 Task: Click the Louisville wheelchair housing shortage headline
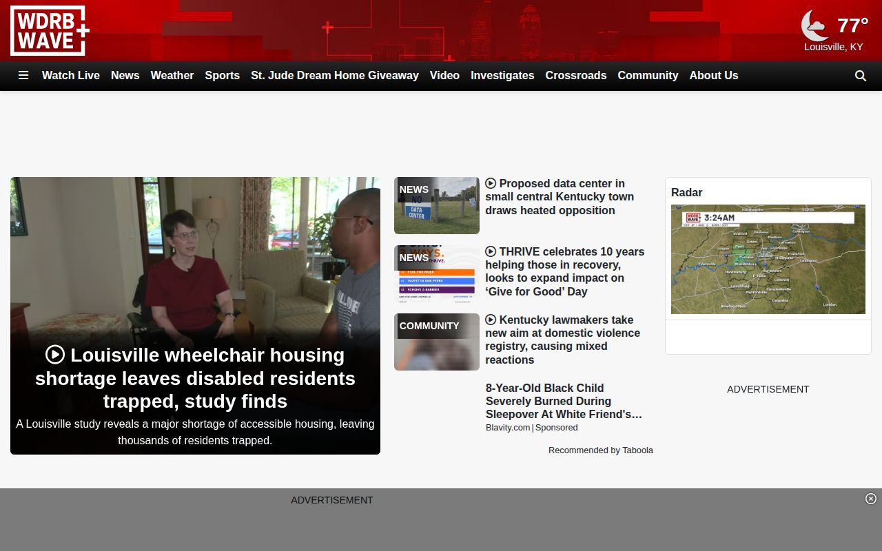195,377
